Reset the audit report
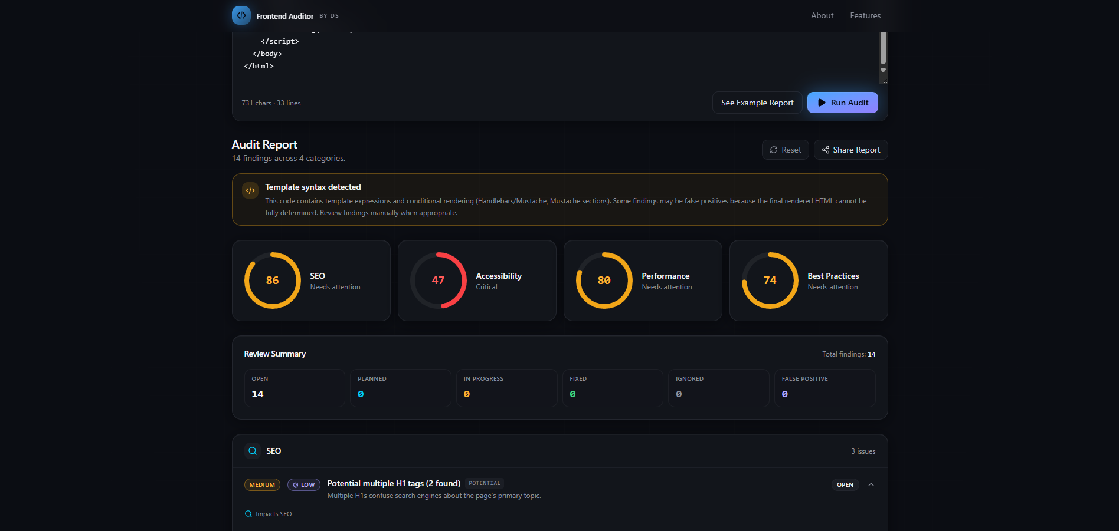This screenshot has width=1119, height=531. tap(785, 150)
